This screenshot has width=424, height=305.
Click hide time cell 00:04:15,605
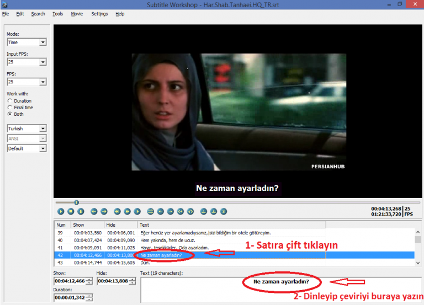pyautogui.click(x=121, y=263)
